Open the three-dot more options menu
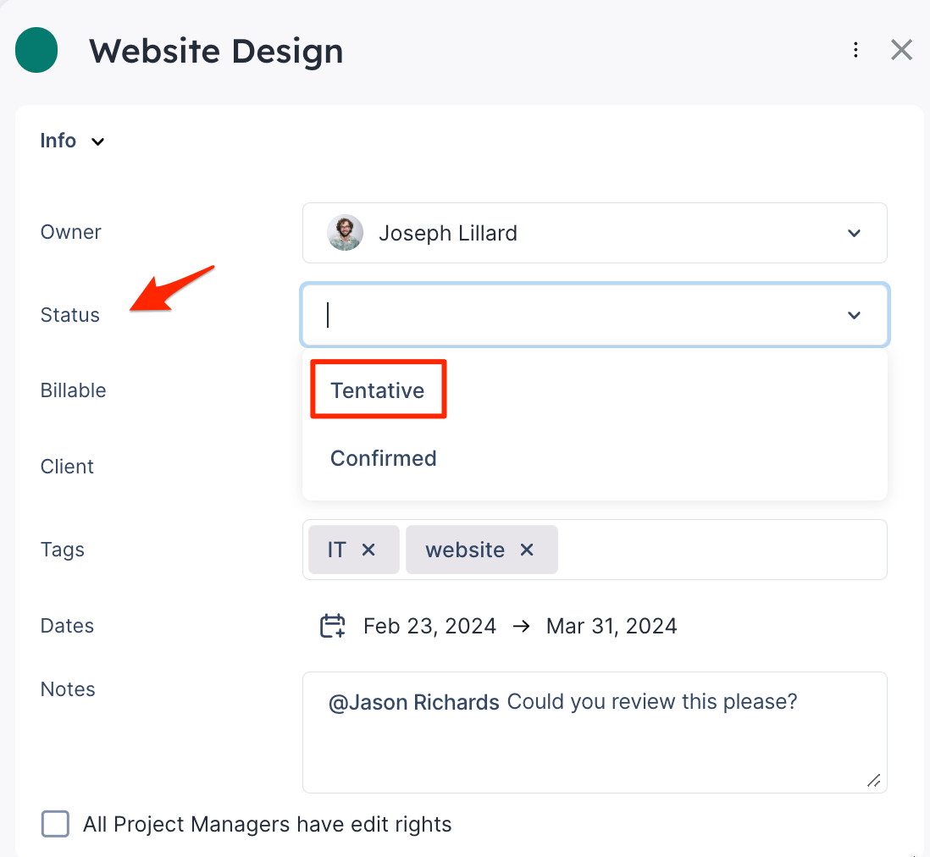 pyautogui.click(x=856, y=50)
